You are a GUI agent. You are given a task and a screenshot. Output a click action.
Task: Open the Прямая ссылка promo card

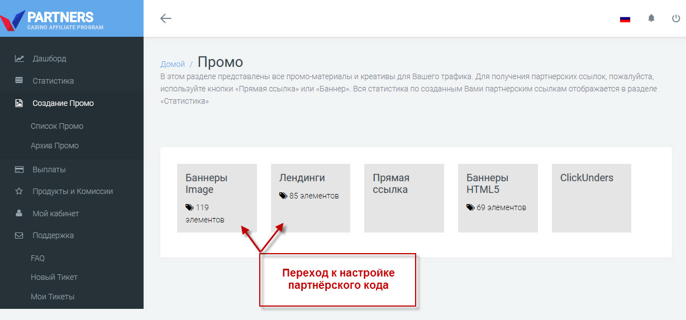404,198
